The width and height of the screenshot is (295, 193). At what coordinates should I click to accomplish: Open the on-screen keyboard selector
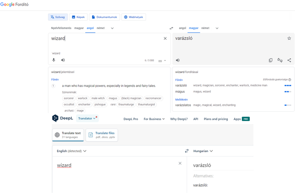pyautogui.click(x=162, y=60)
